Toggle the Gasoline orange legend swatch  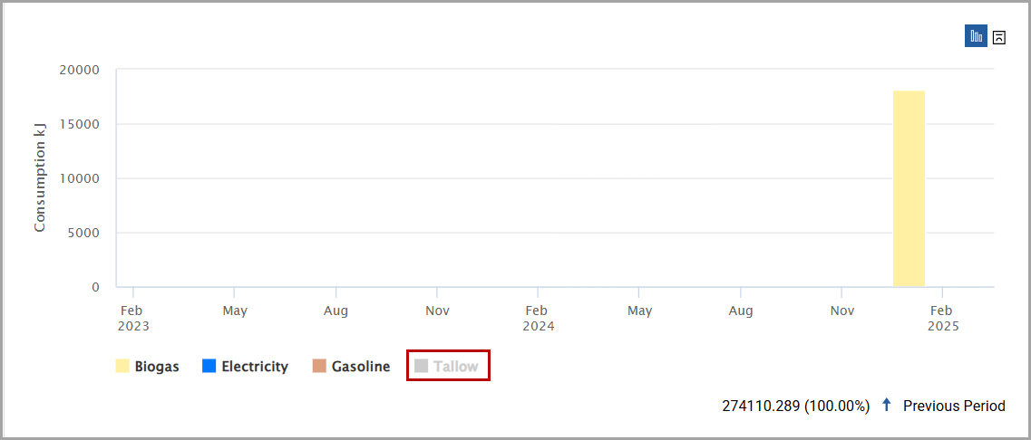(319, 366)
